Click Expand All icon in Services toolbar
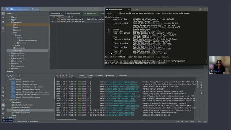 click(x=17, y=75)
